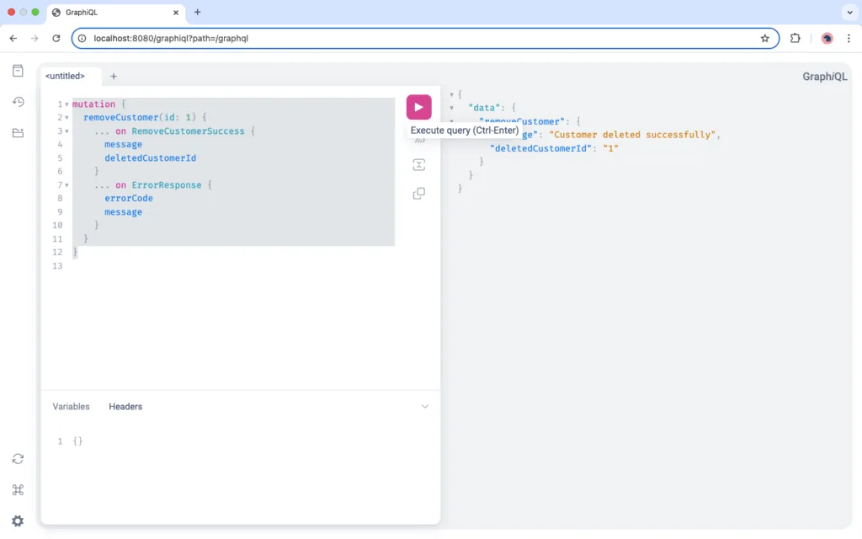Screen dimensions: 862x539
Task: Collapse the "data" object in the response
Action: (x=451, y=108)
